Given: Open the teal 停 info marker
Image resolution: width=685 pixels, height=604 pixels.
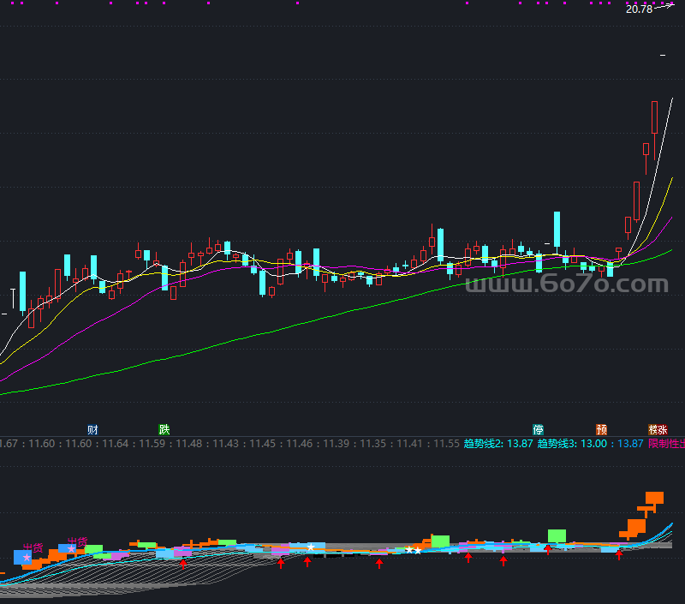Looking at the screenshot, I should pyautogui.click(x=538, y=429).
